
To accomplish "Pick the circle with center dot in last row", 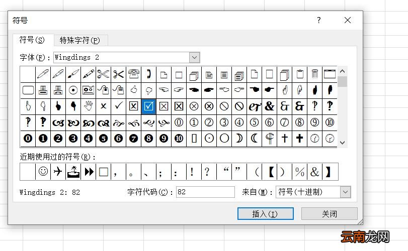I will click(209, 139).
